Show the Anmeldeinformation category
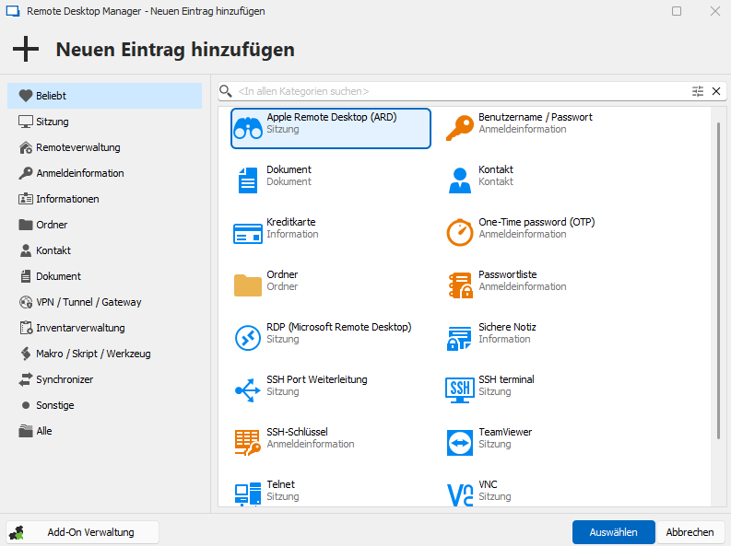 point(104,173)
